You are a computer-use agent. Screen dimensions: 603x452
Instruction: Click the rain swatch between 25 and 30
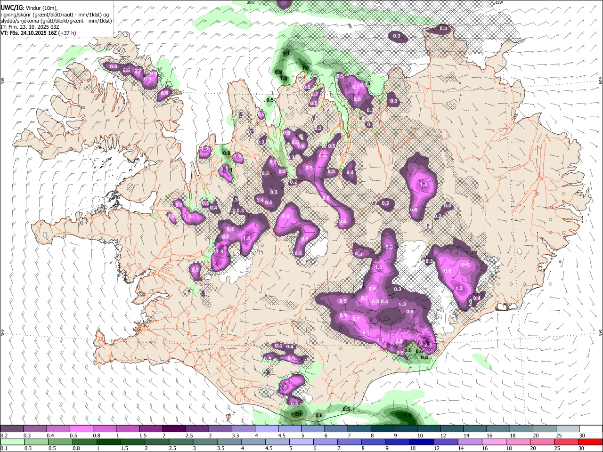click(x=566, y=442)
